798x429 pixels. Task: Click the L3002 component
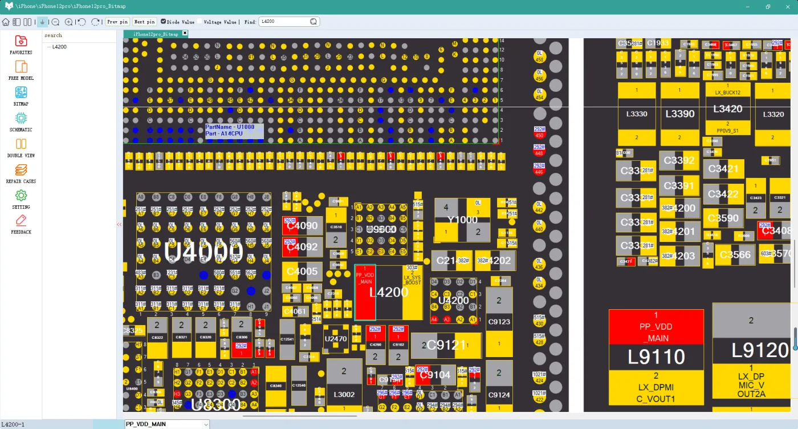point(344,384)
